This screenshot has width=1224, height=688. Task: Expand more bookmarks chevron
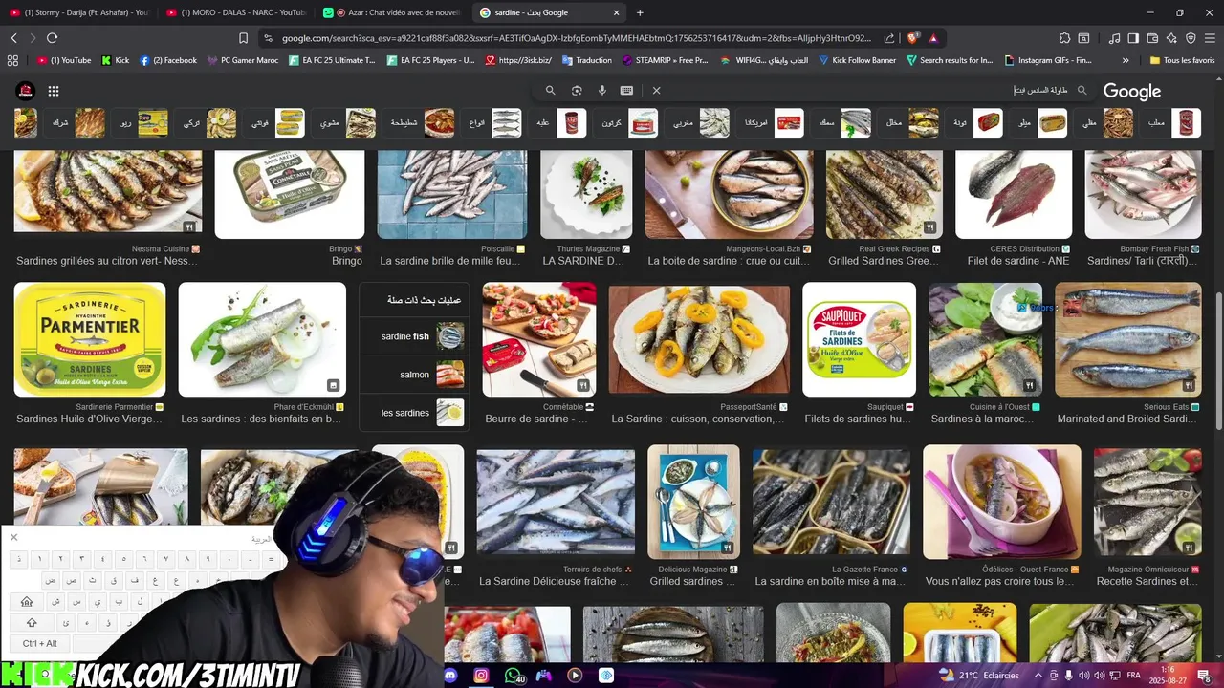tap(1126, 60)
